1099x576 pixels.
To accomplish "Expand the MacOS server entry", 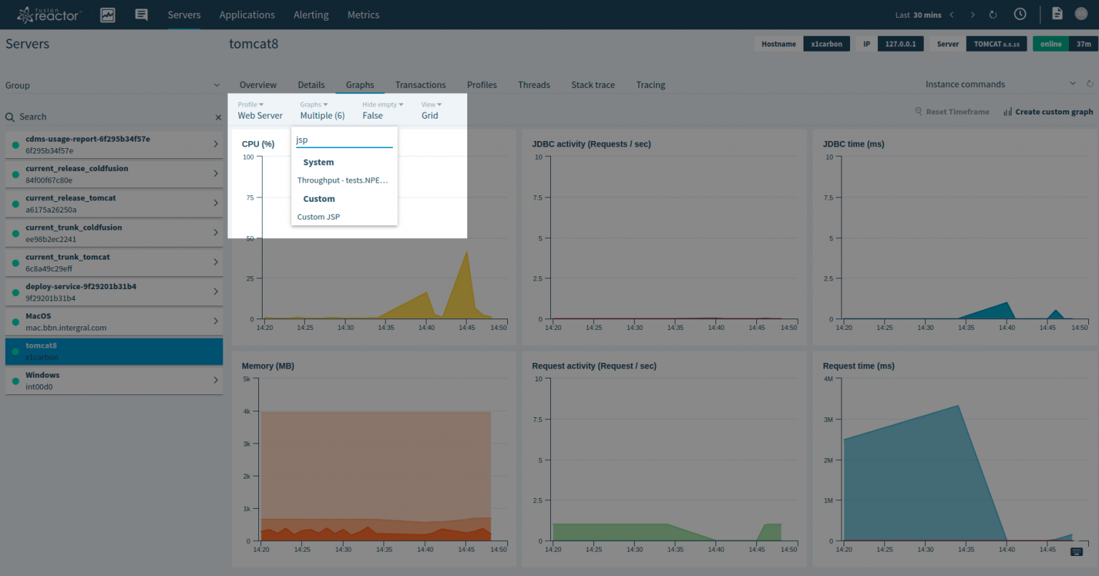I will pyautogui.click(x=215, y=321).
